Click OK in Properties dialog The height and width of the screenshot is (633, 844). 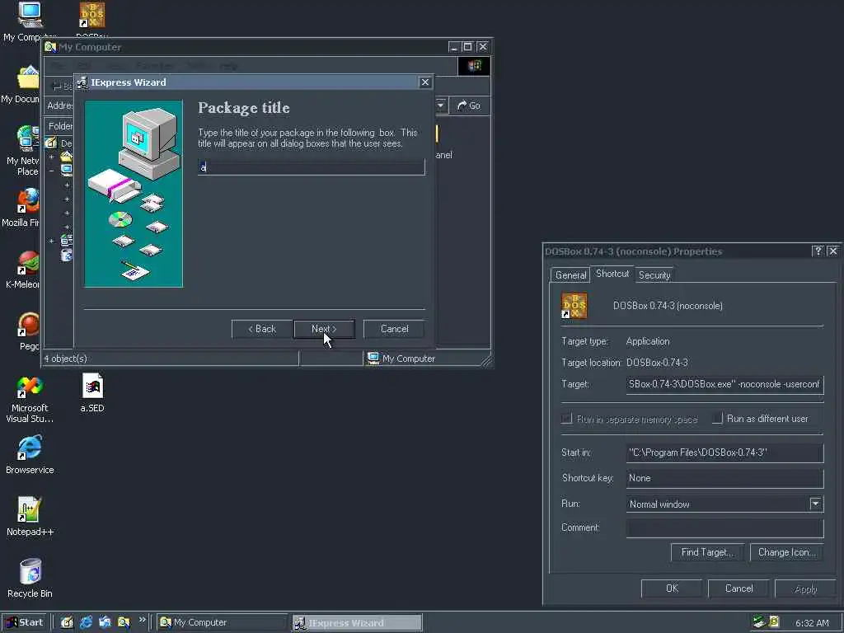click(672, 588)
